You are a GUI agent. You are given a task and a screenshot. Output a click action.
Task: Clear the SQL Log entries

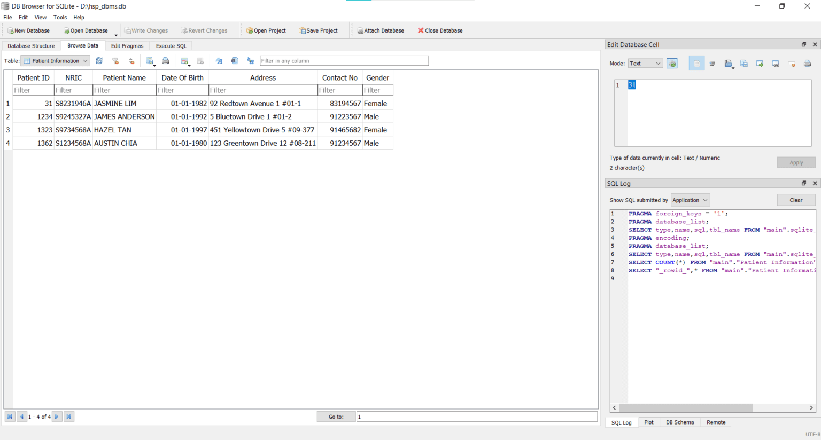(x=796, y=200)
